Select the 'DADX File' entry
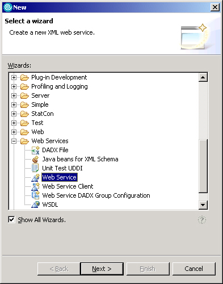The image size is (223, 284). tap(55, 150)
